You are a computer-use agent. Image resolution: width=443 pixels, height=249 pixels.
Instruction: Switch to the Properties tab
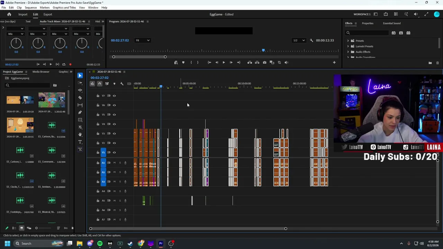(368, 23)
